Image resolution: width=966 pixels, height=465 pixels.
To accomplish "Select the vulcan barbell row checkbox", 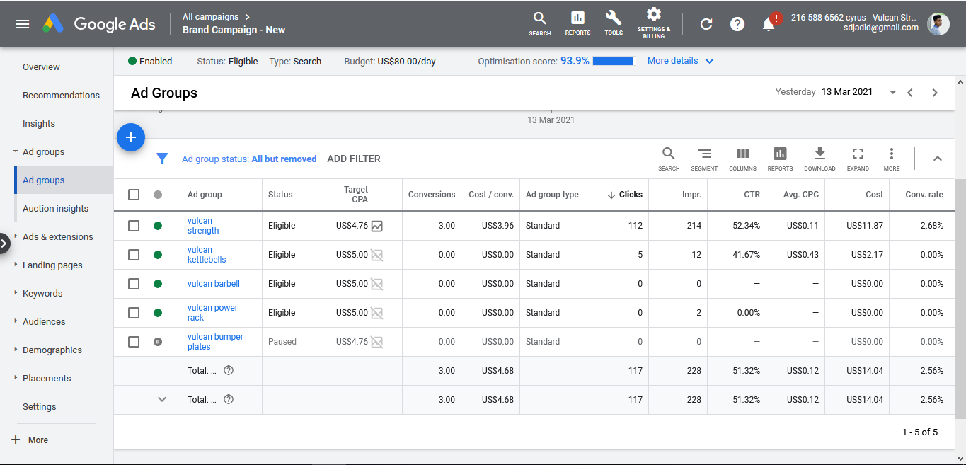I will click(134, 284).
